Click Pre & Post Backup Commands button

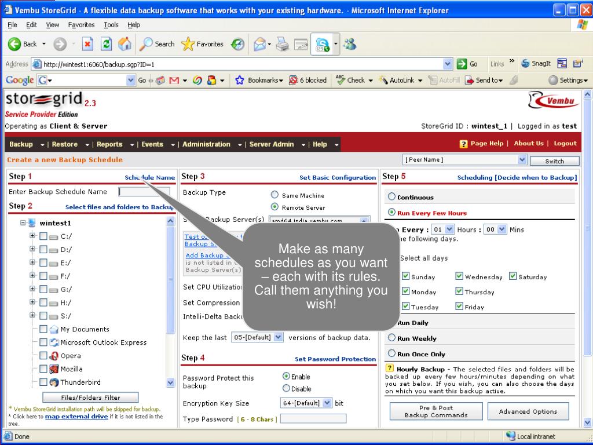(436, 411)
